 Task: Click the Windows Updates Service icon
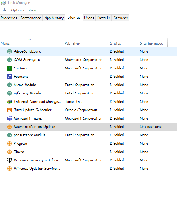pos(10,169)
